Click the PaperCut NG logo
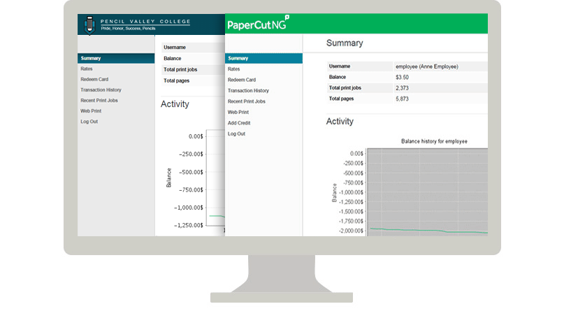The image size is (564, 311). (259, 23)
